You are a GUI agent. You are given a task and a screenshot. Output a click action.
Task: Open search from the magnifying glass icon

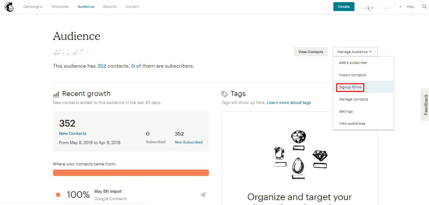pos(424,6)
